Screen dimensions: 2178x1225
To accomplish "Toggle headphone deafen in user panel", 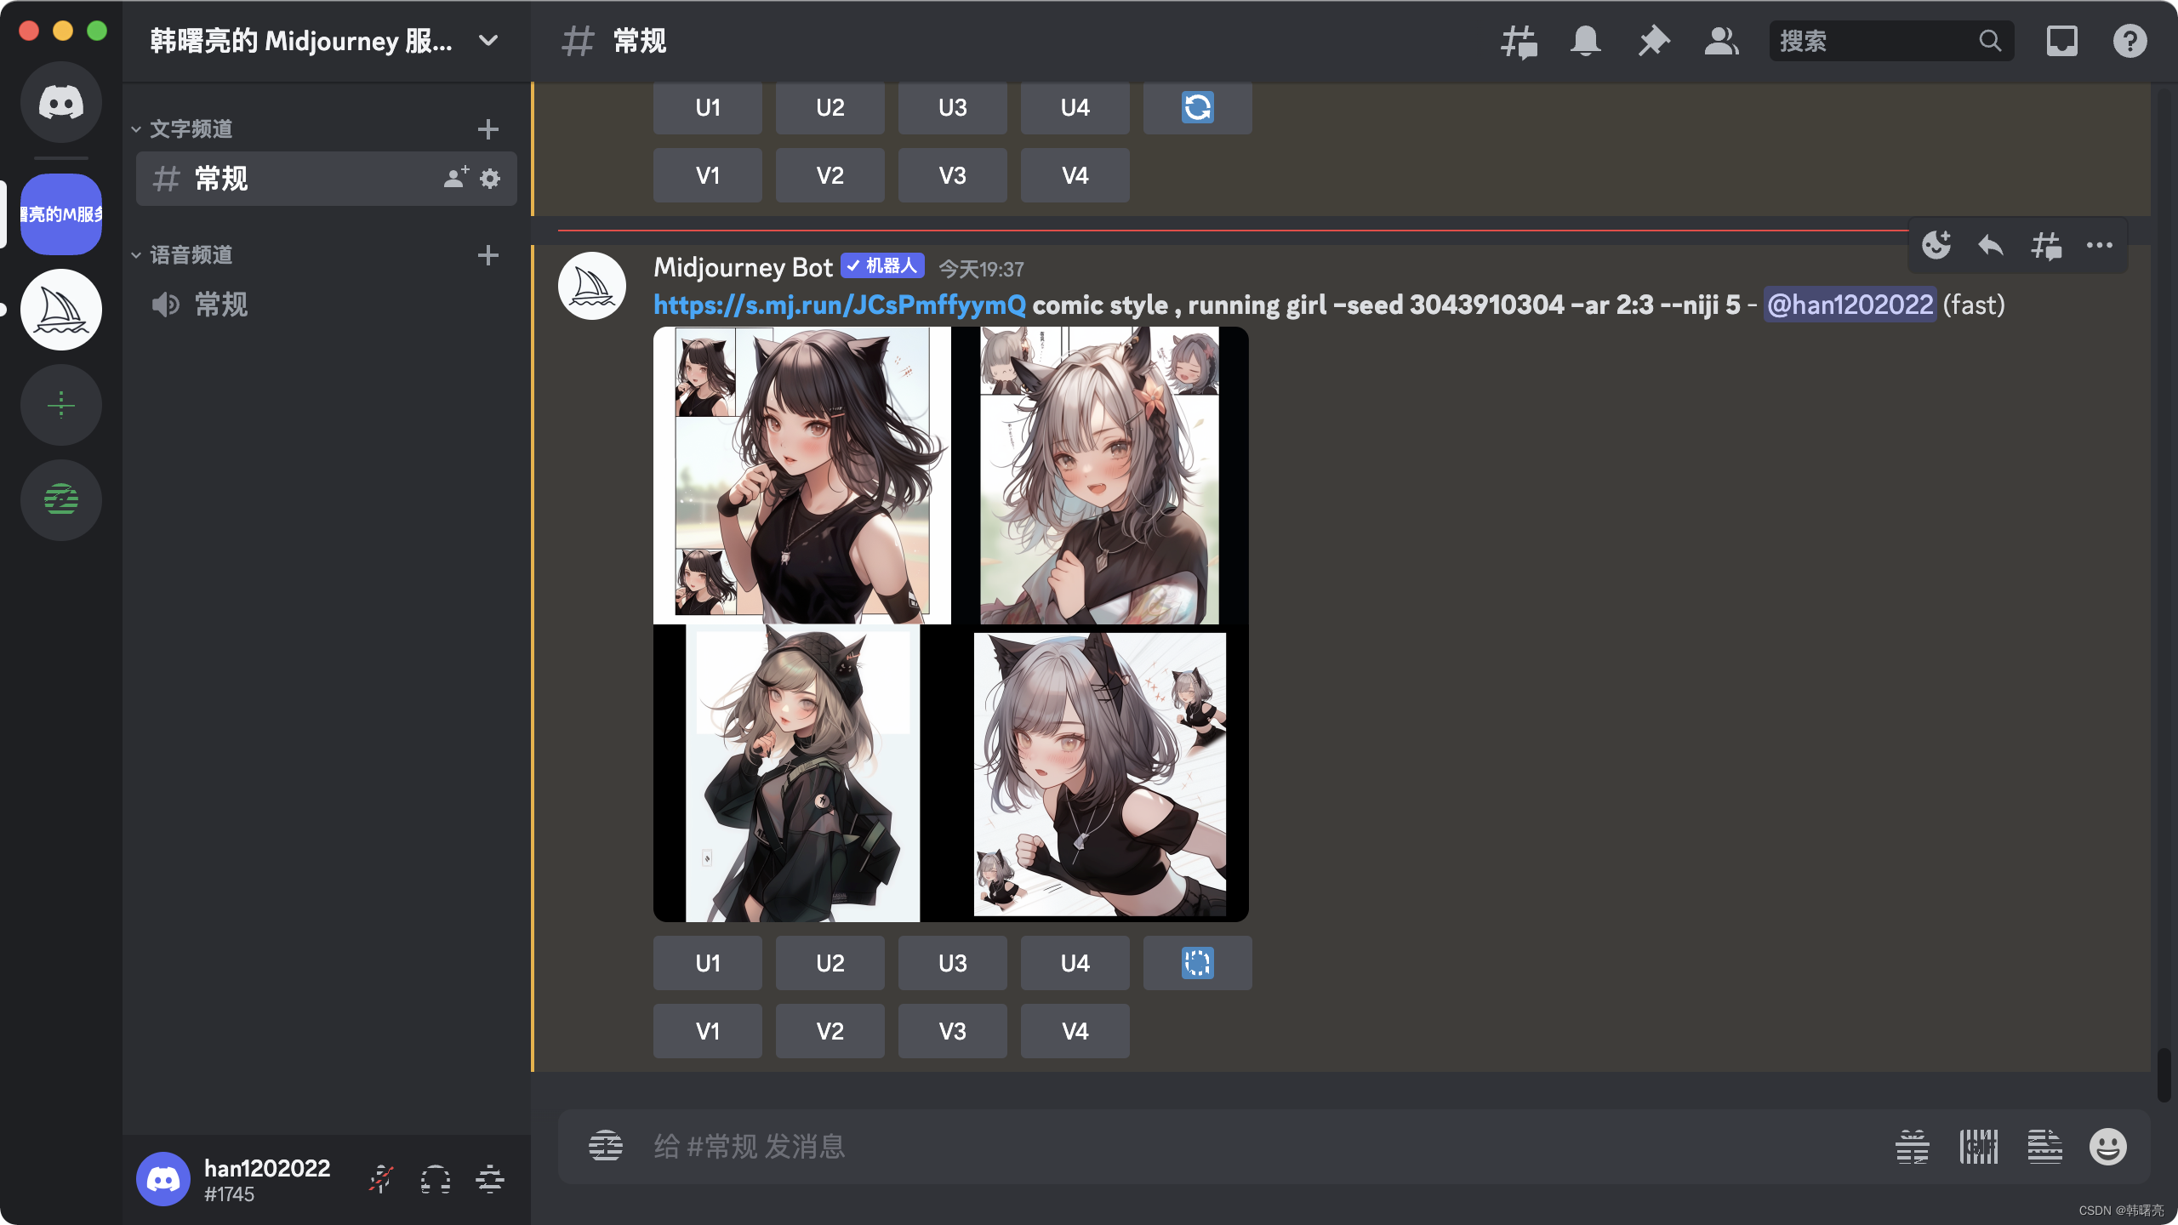I will (436, 1180).
